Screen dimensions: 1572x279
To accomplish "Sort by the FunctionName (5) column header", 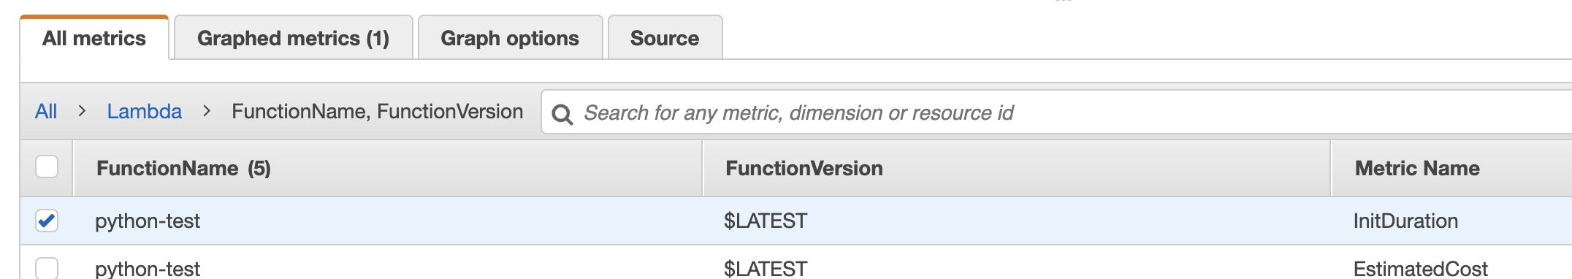I will point(183,169).
